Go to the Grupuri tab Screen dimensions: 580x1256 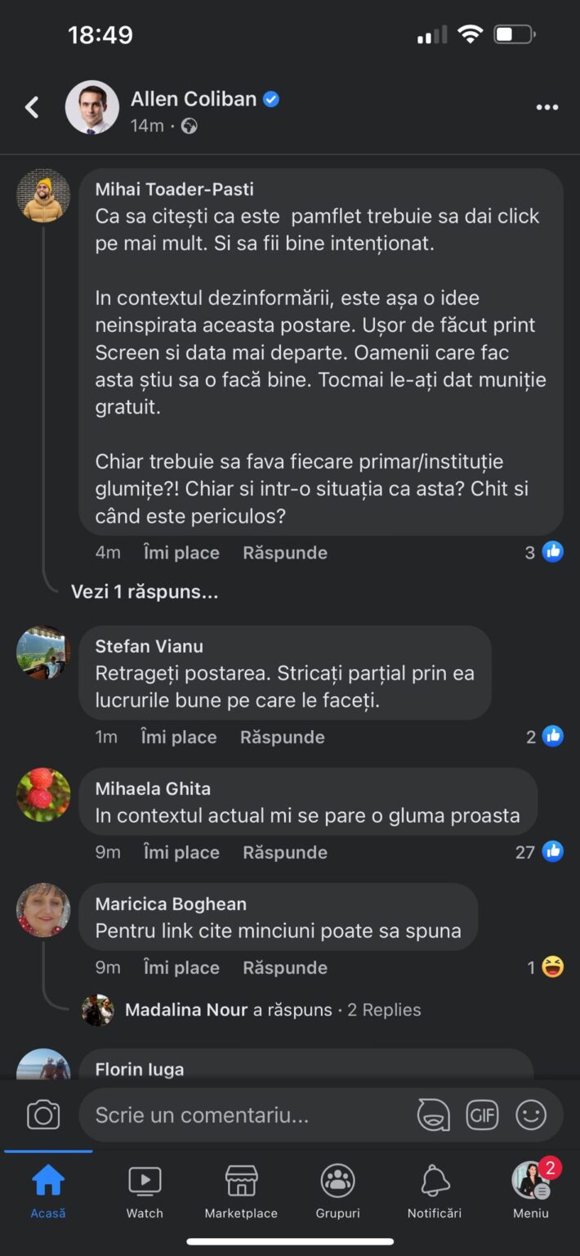pyautogui.click(x=337, y=1191)
